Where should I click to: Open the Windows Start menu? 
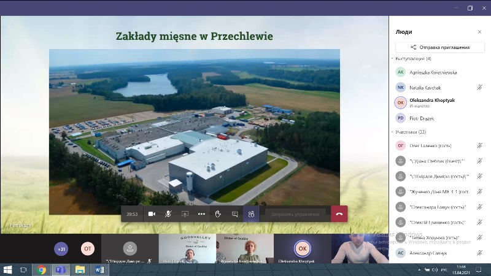[7, 270]
